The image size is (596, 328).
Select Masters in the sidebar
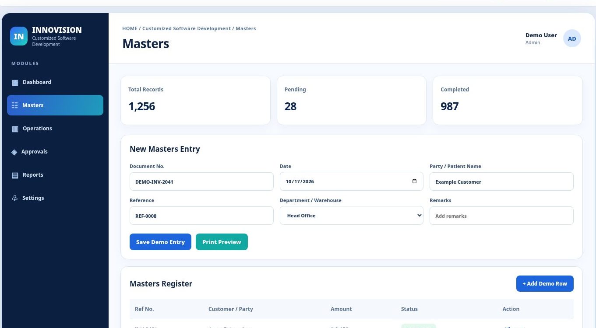click(55, 105)
